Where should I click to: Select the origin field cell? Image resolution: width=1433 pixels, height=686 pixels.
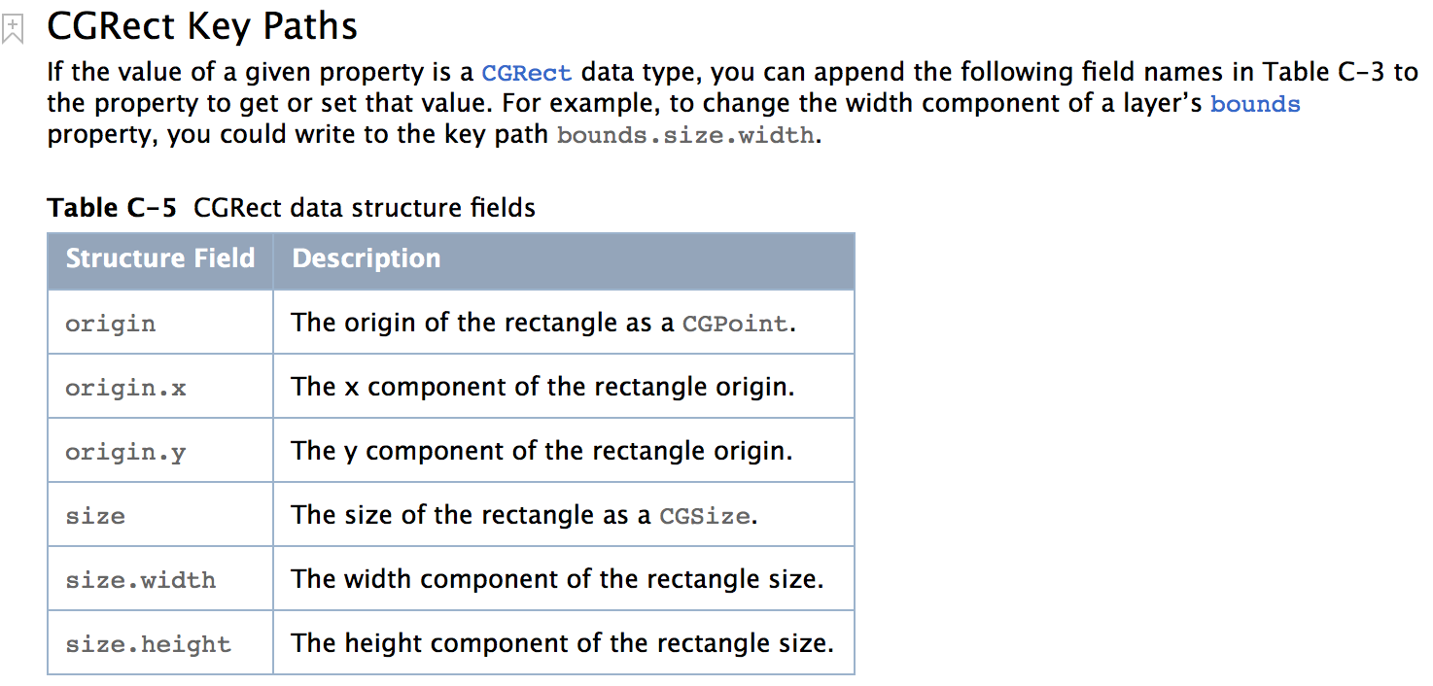pyautogui.click(x=110, y=324)
